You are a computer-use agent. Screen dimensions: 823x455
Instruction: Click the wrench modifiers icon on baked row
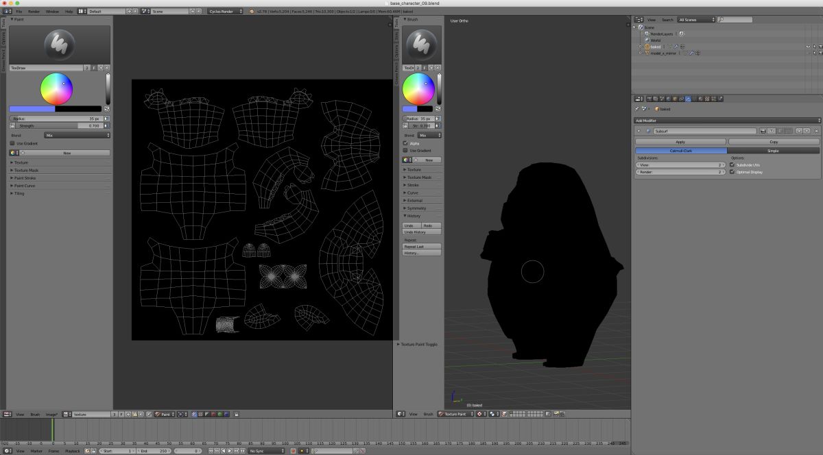point(676,47)
